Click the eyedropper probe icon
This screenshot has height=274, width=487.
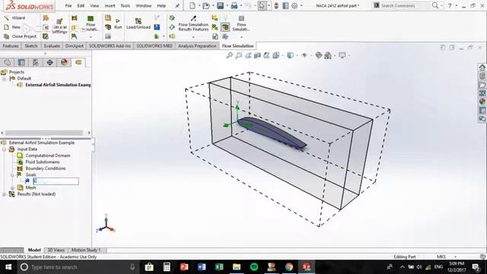pos(193,18)
